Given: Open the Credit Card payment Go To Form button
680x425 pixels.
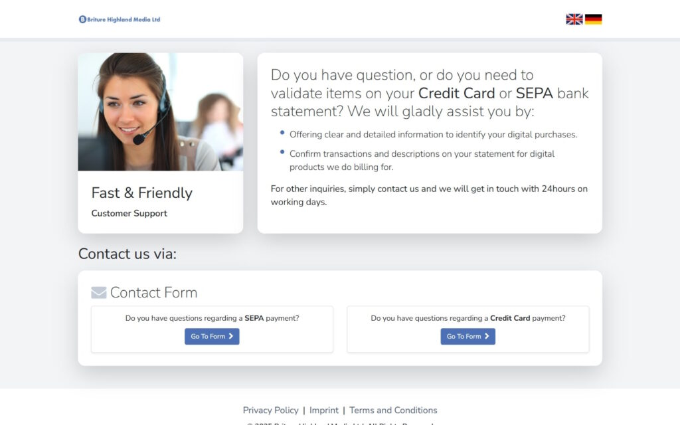Looking at the screenshot, I should pyautogui.click(x=467, y=337).
